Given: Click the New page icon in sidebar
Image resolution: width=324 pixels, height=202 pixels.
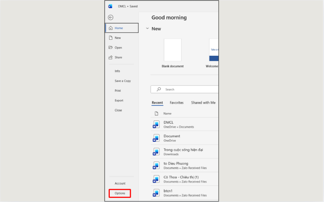Looking at the screenshot, I should (111, 38).
